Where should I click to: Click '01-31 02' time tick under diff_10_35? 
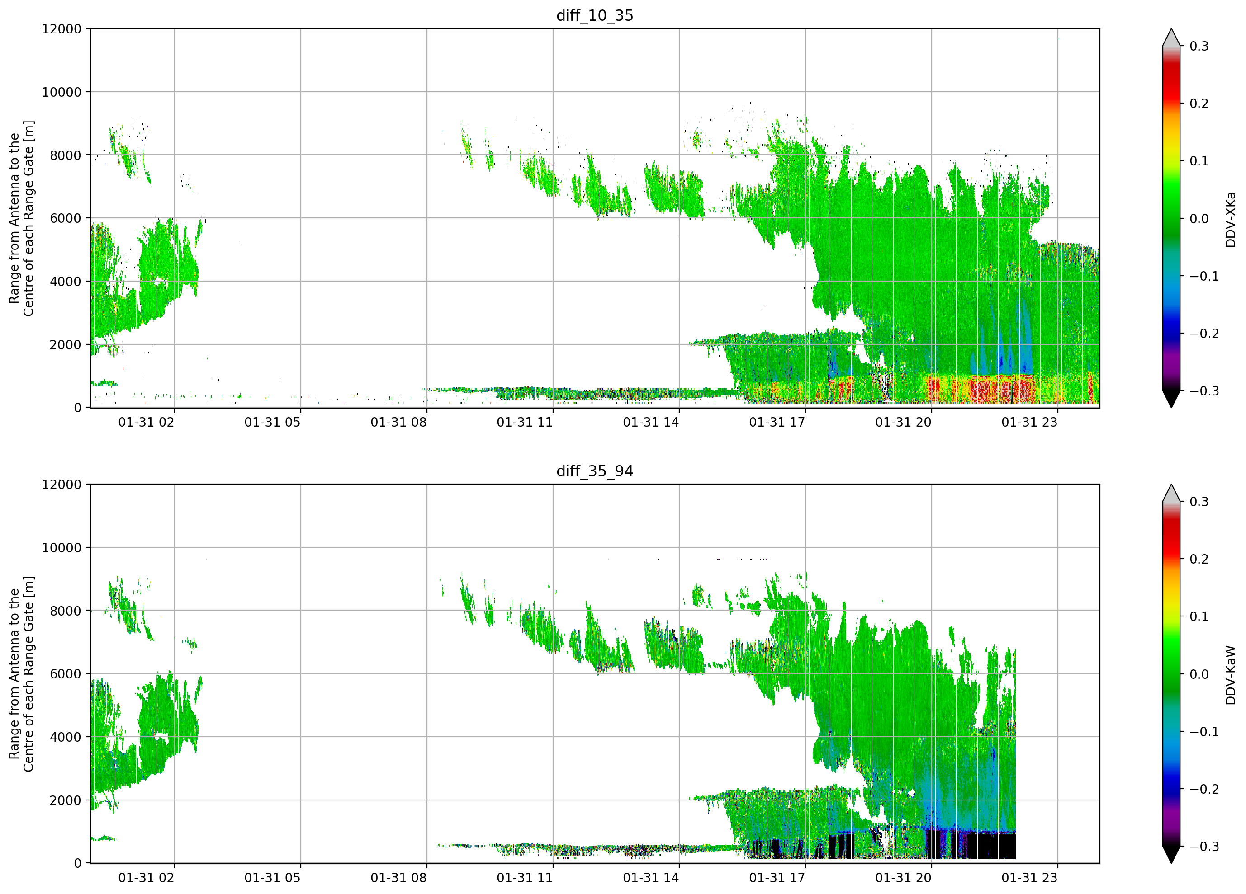coord(146,422)
